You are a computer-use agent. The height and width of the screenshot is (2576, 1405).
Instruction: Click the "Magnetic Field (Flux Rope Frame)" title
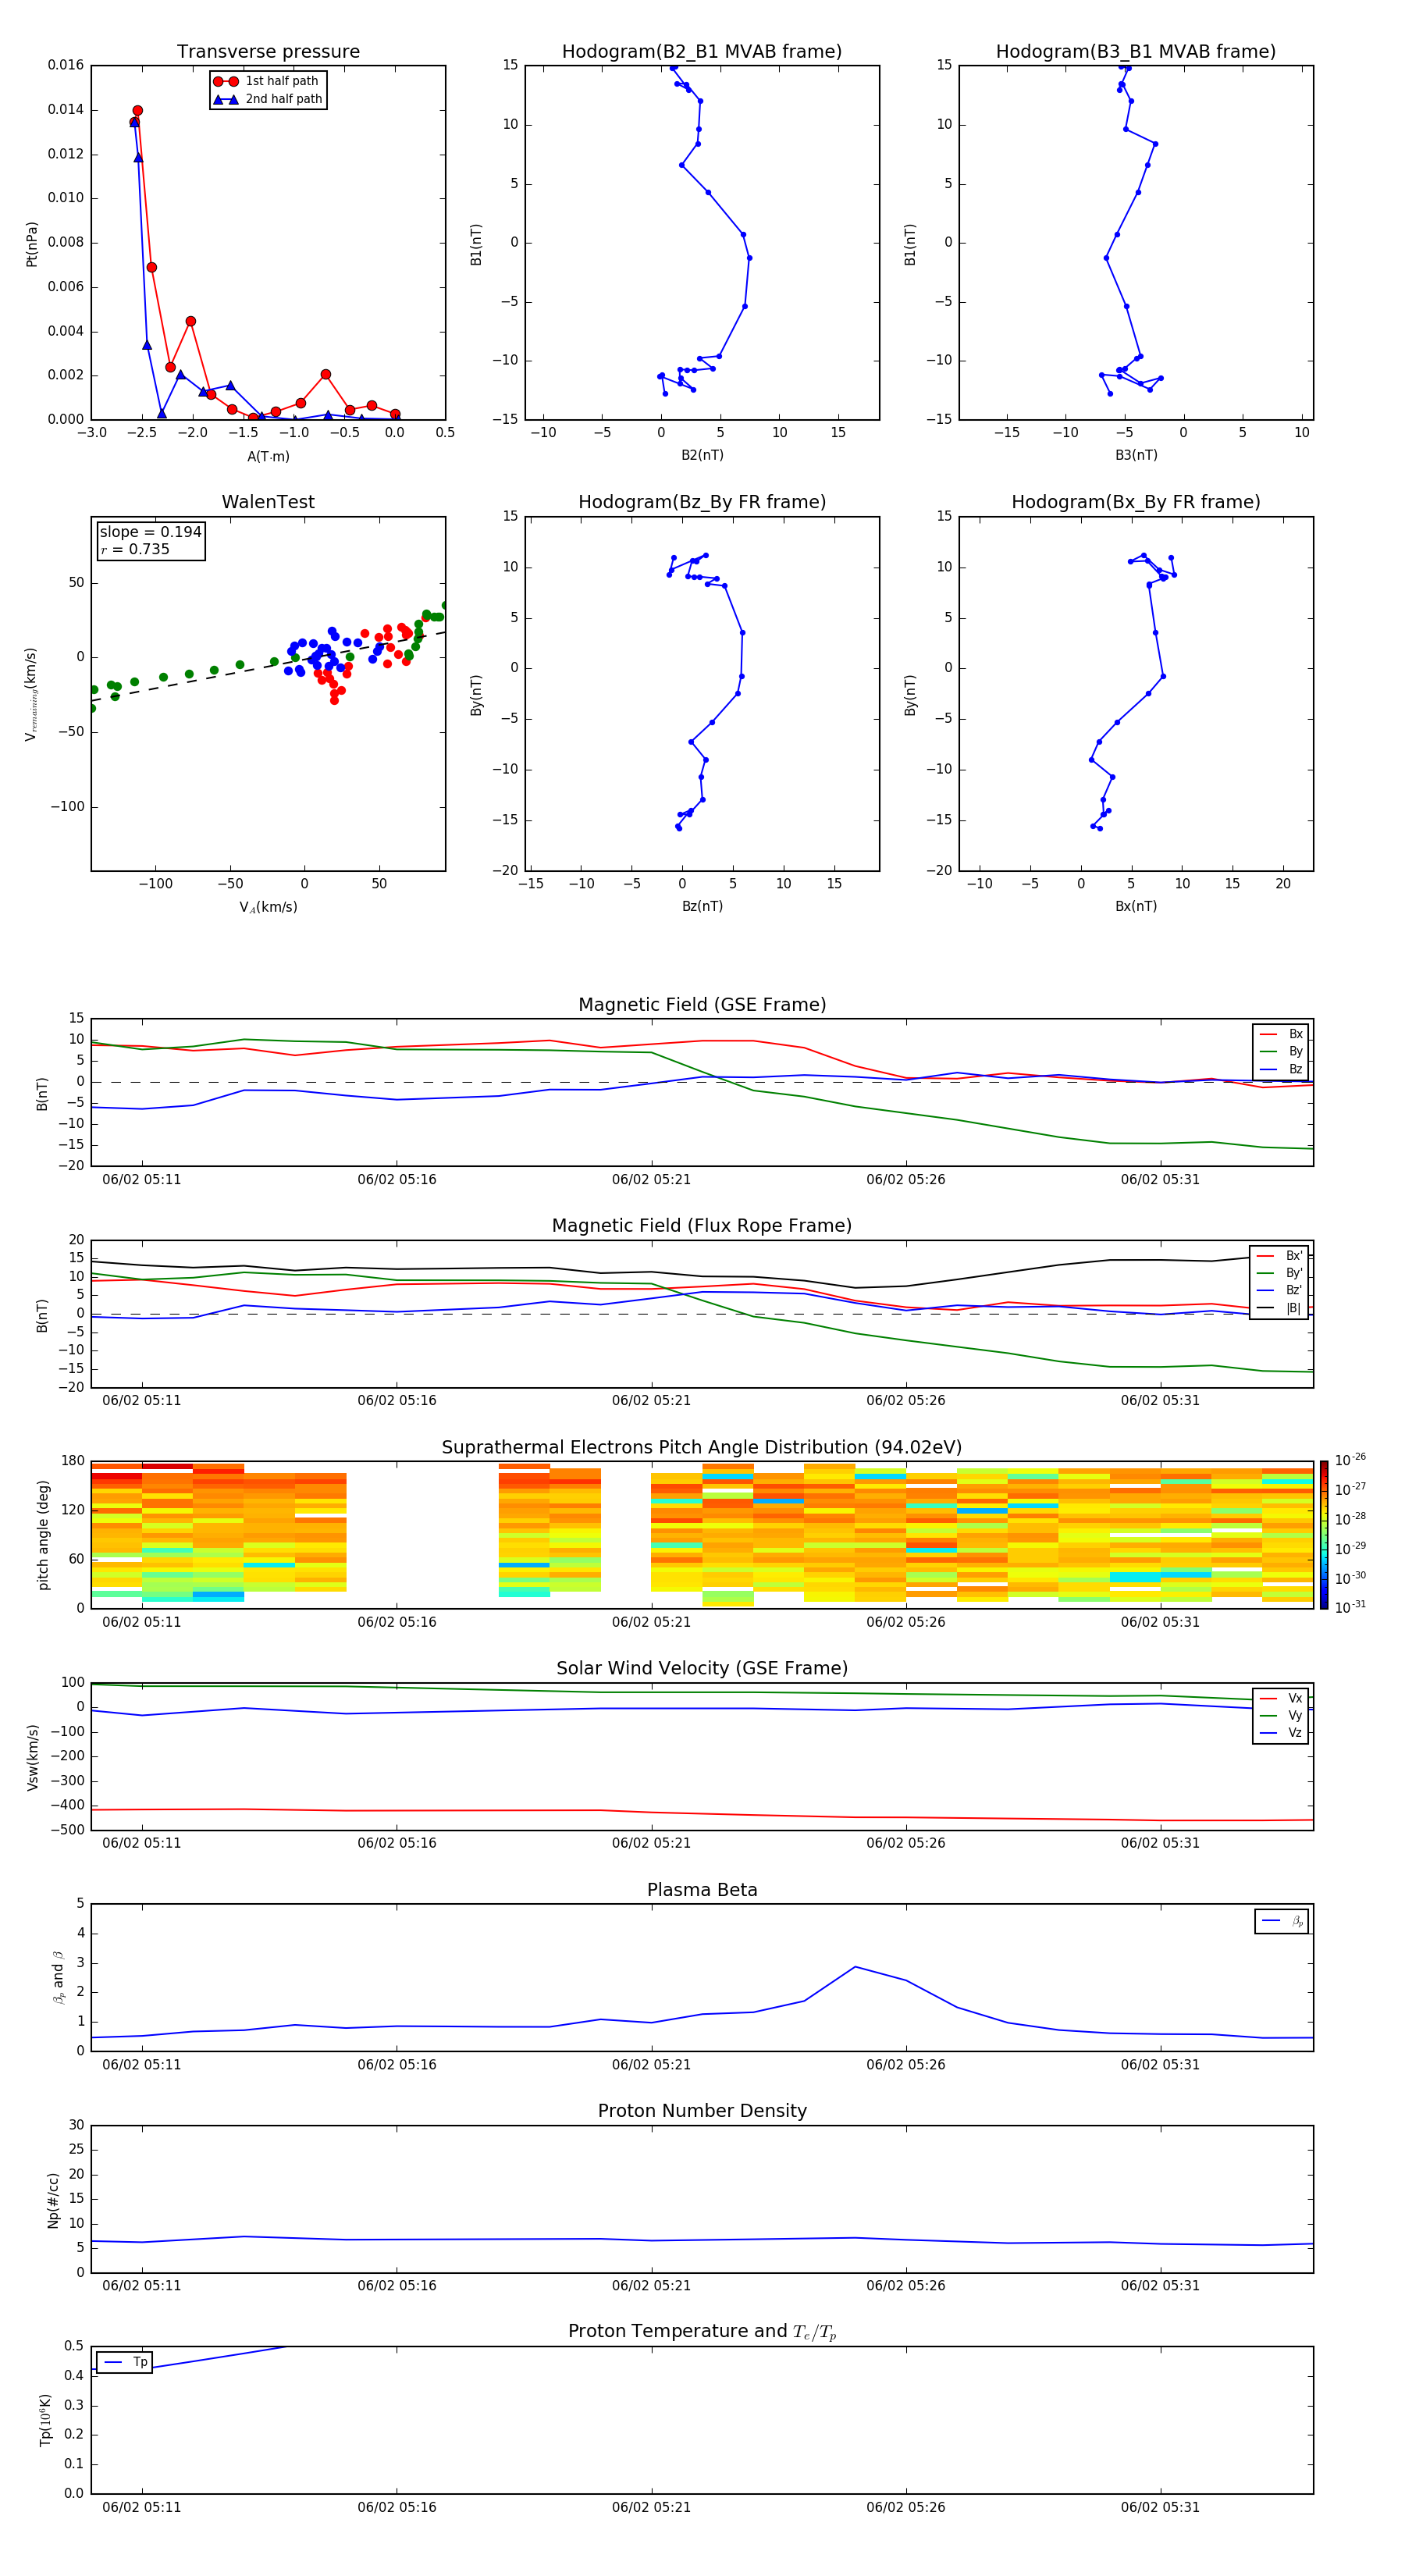click(x=702, y=1226)
